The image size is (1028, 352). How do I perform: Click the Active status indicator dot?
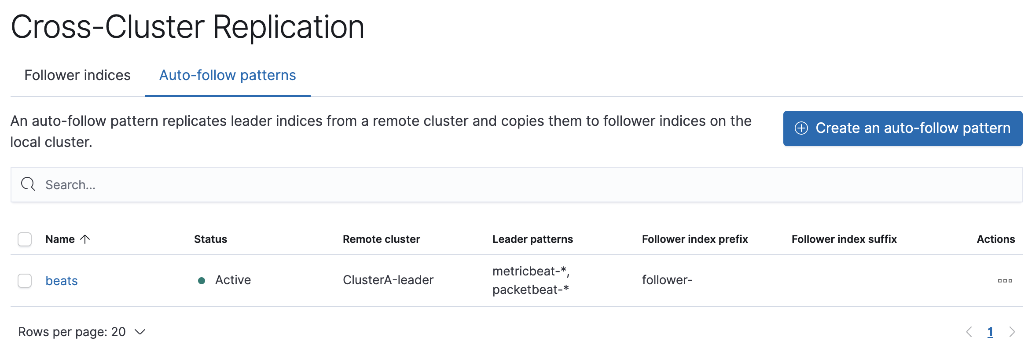(202, 279)
